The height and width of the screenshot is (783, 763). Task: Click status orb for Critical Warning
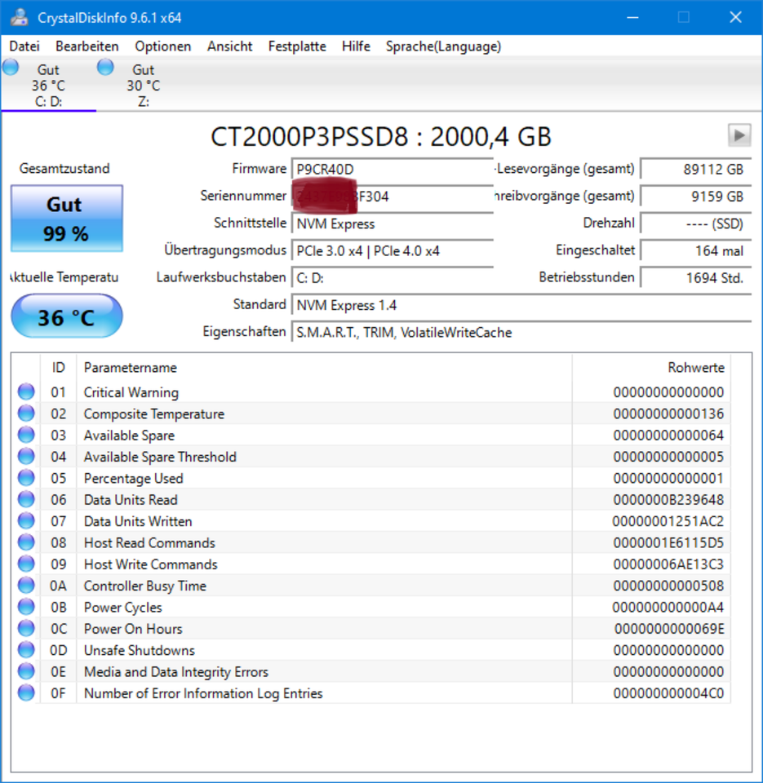coord(26,392)
